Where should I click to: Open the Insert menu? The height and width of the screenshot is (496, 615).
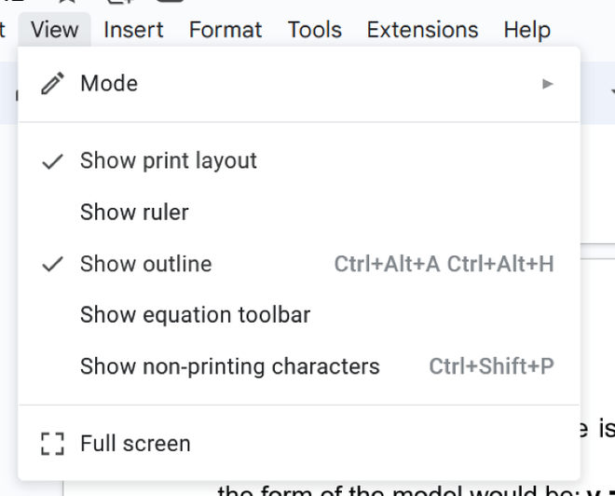click(x=133, y=30)
